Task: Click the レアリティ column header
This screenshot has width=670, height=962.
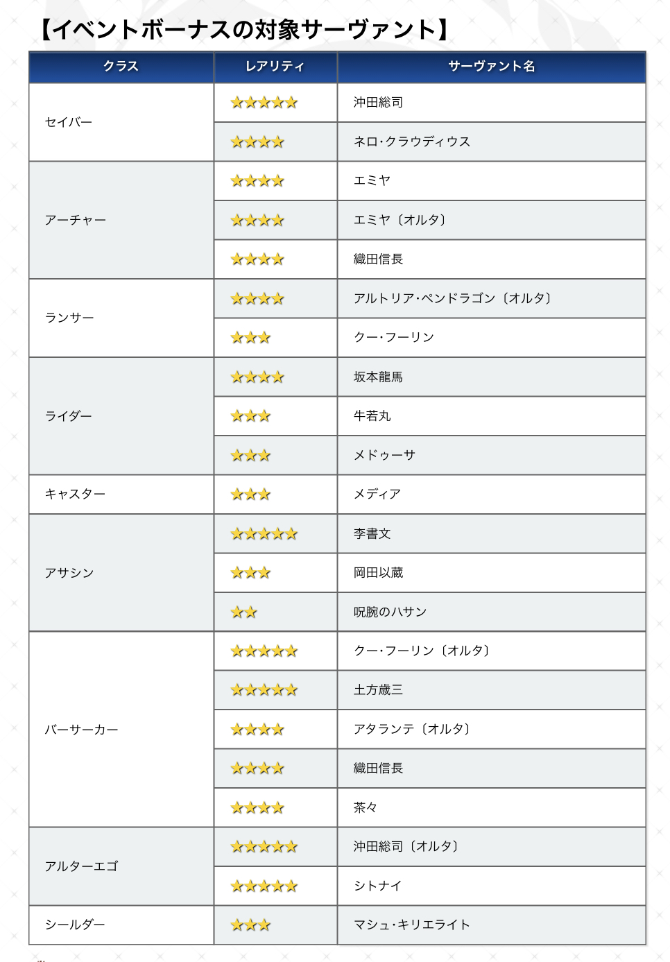Action: coord(275,67)
